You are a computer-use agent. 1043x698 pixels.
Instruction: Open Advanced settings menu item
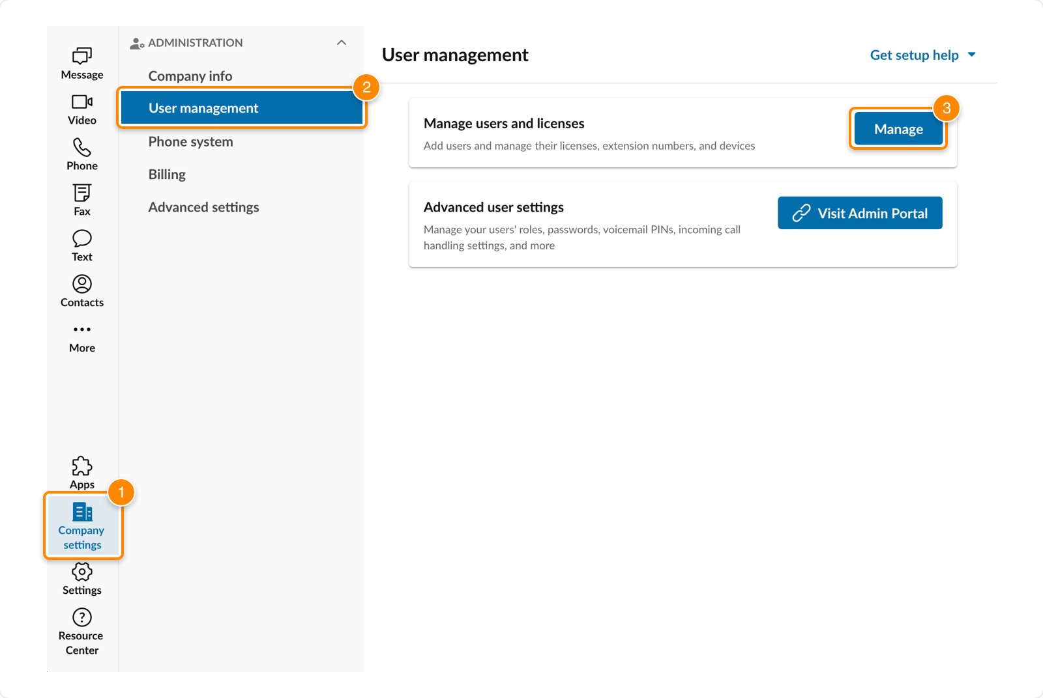203,207
